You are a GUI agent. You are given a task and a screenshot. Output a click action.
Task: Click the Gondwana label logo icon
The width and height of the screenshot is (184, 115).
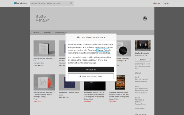[145, 18]
